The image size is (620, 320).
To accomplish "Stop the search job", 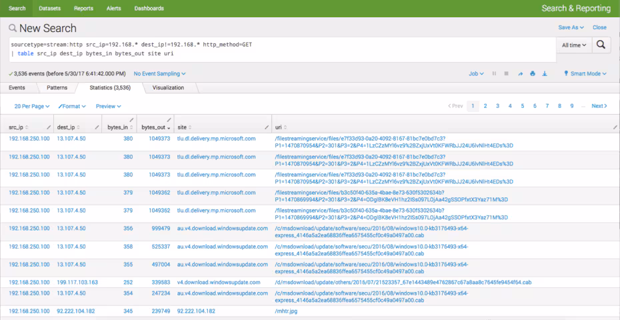I will click(x=507, y=74).
